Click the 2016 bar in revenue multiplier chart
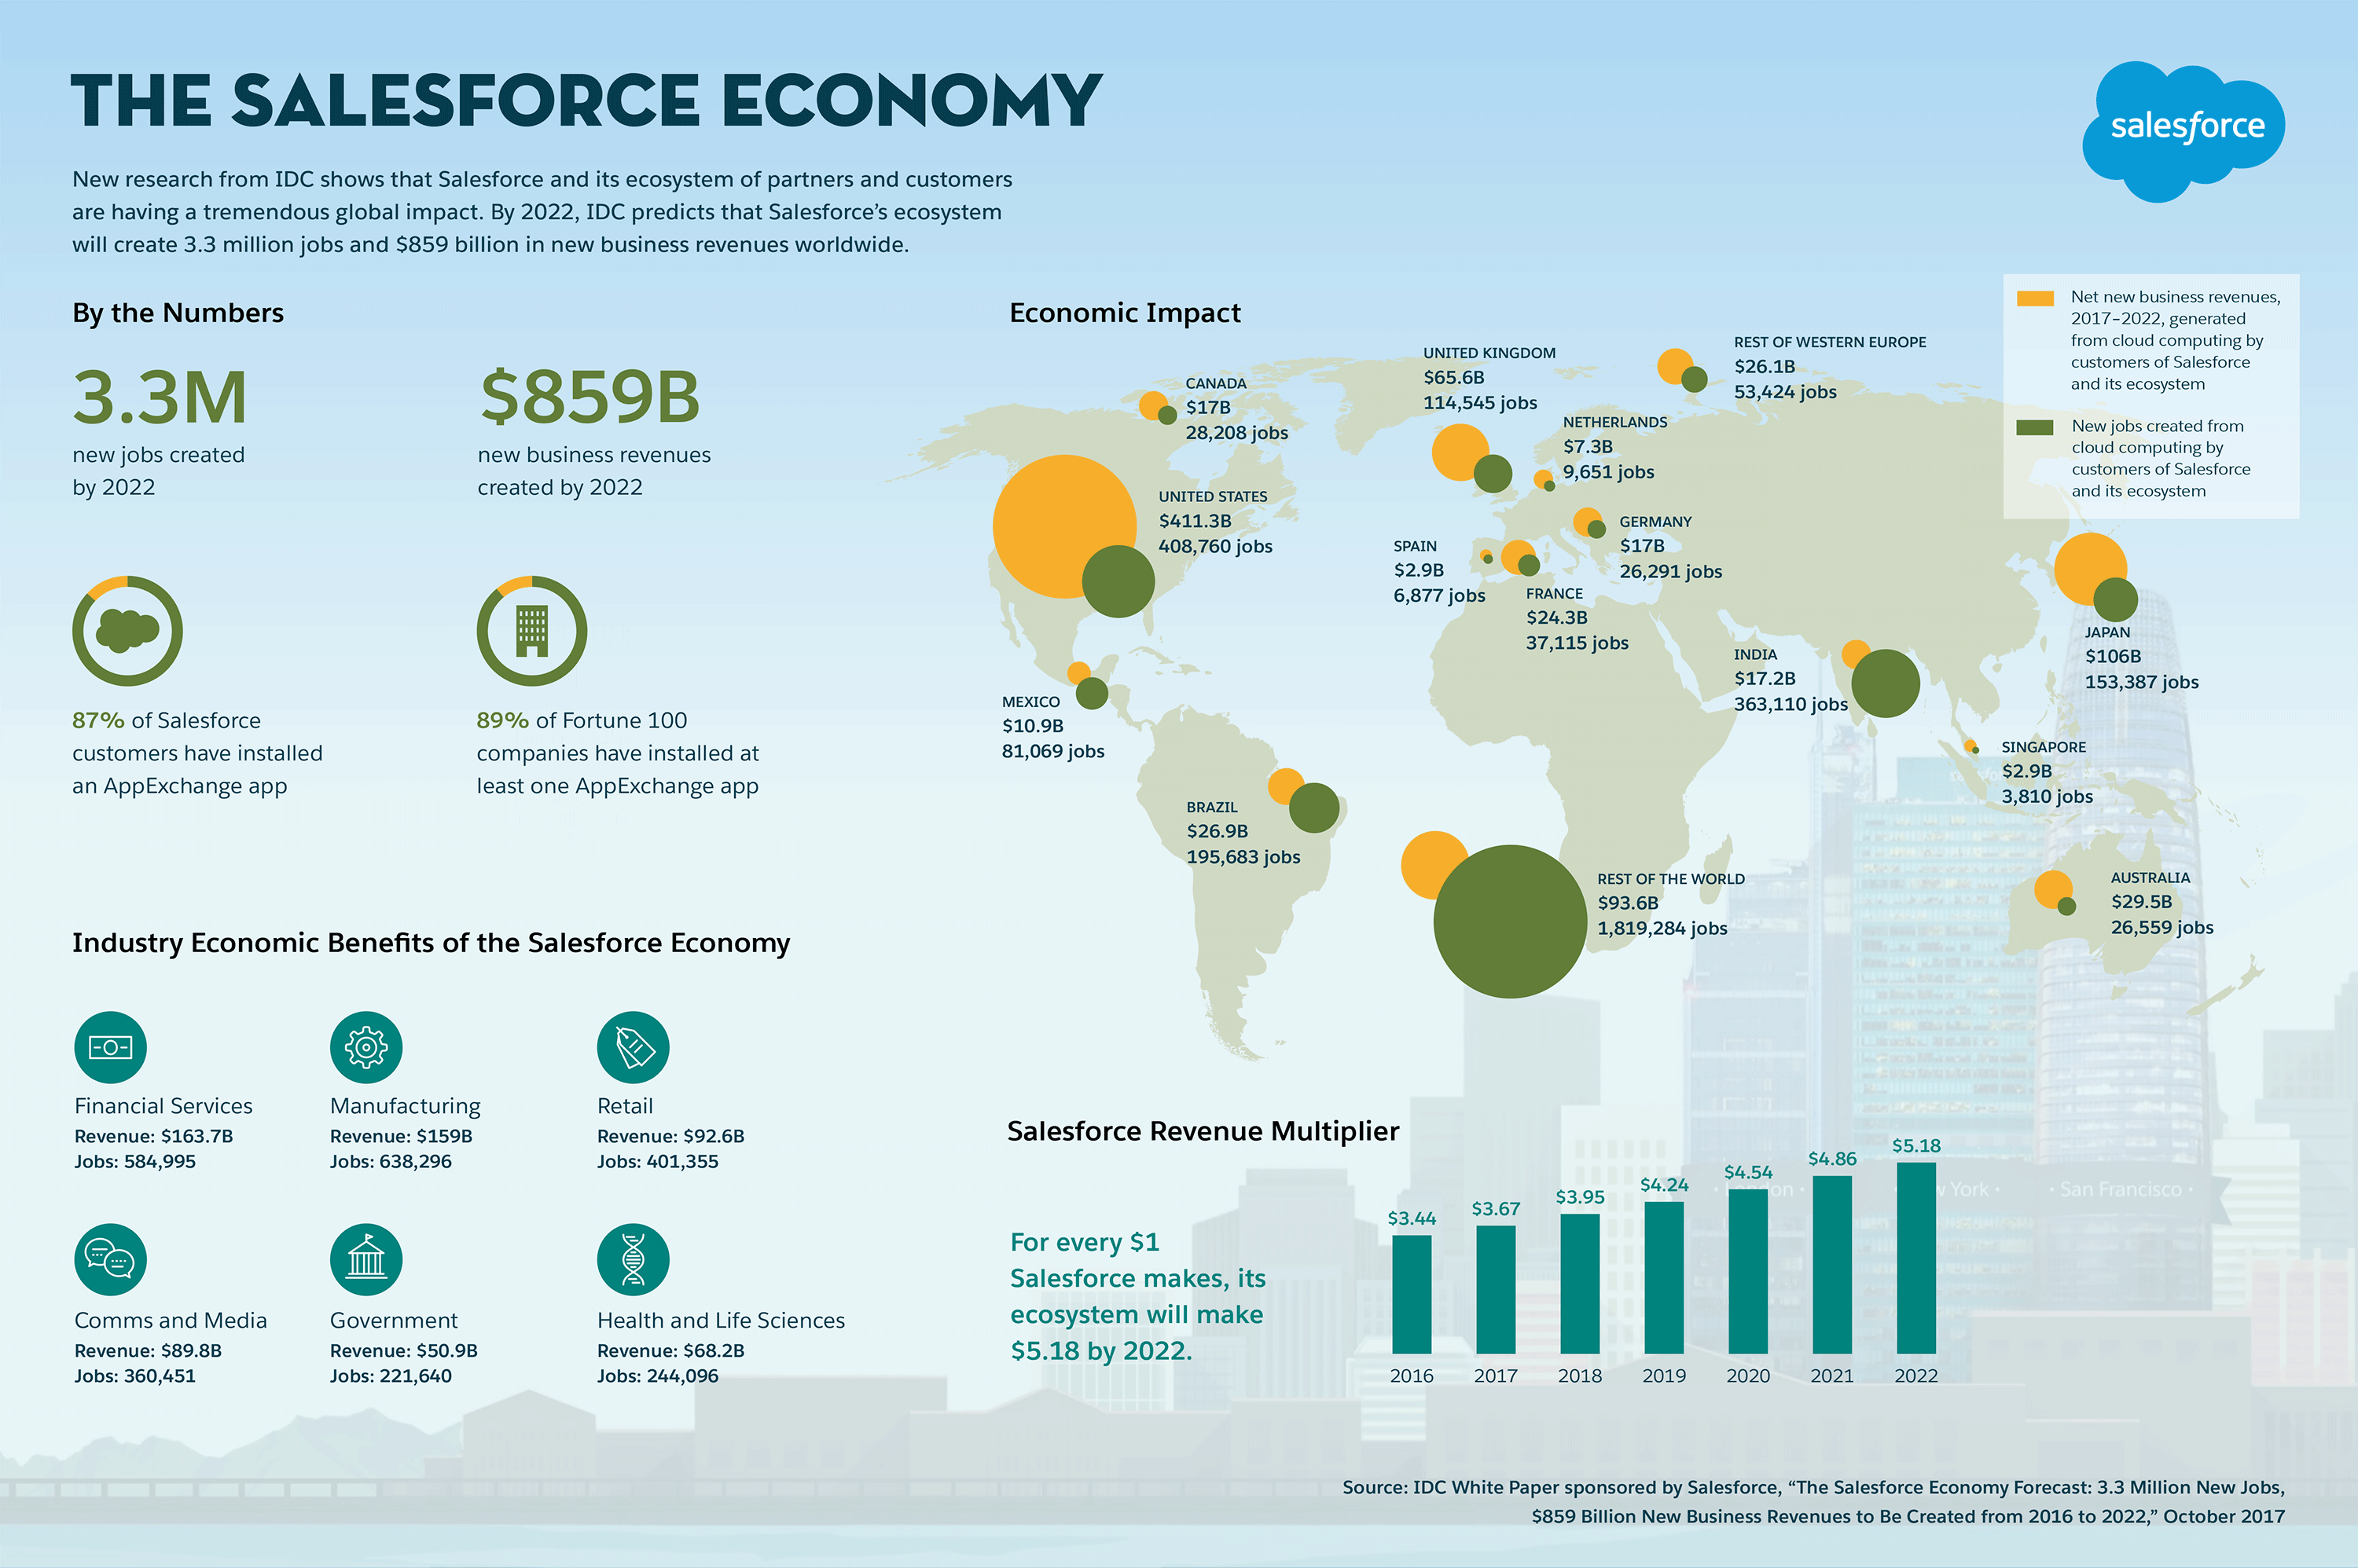2358x1568 pixels. tap(1412, 1295)
